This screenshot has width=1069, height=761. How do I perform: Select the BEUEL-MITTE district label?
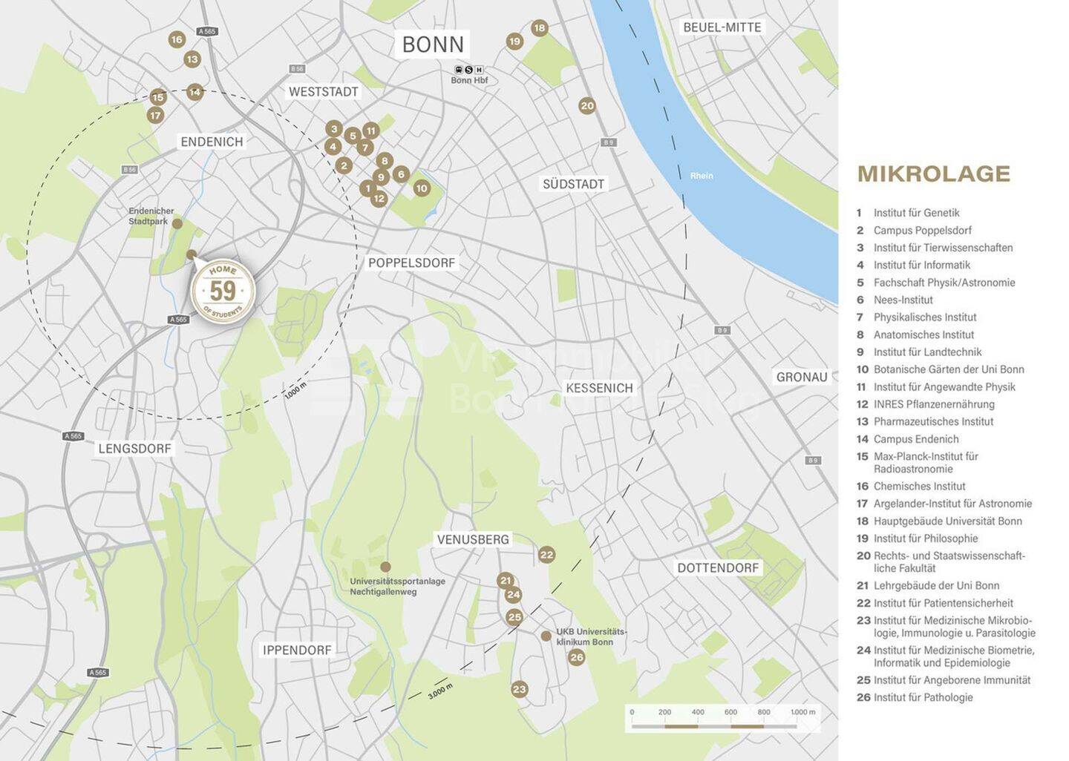(x=722, y=27)
